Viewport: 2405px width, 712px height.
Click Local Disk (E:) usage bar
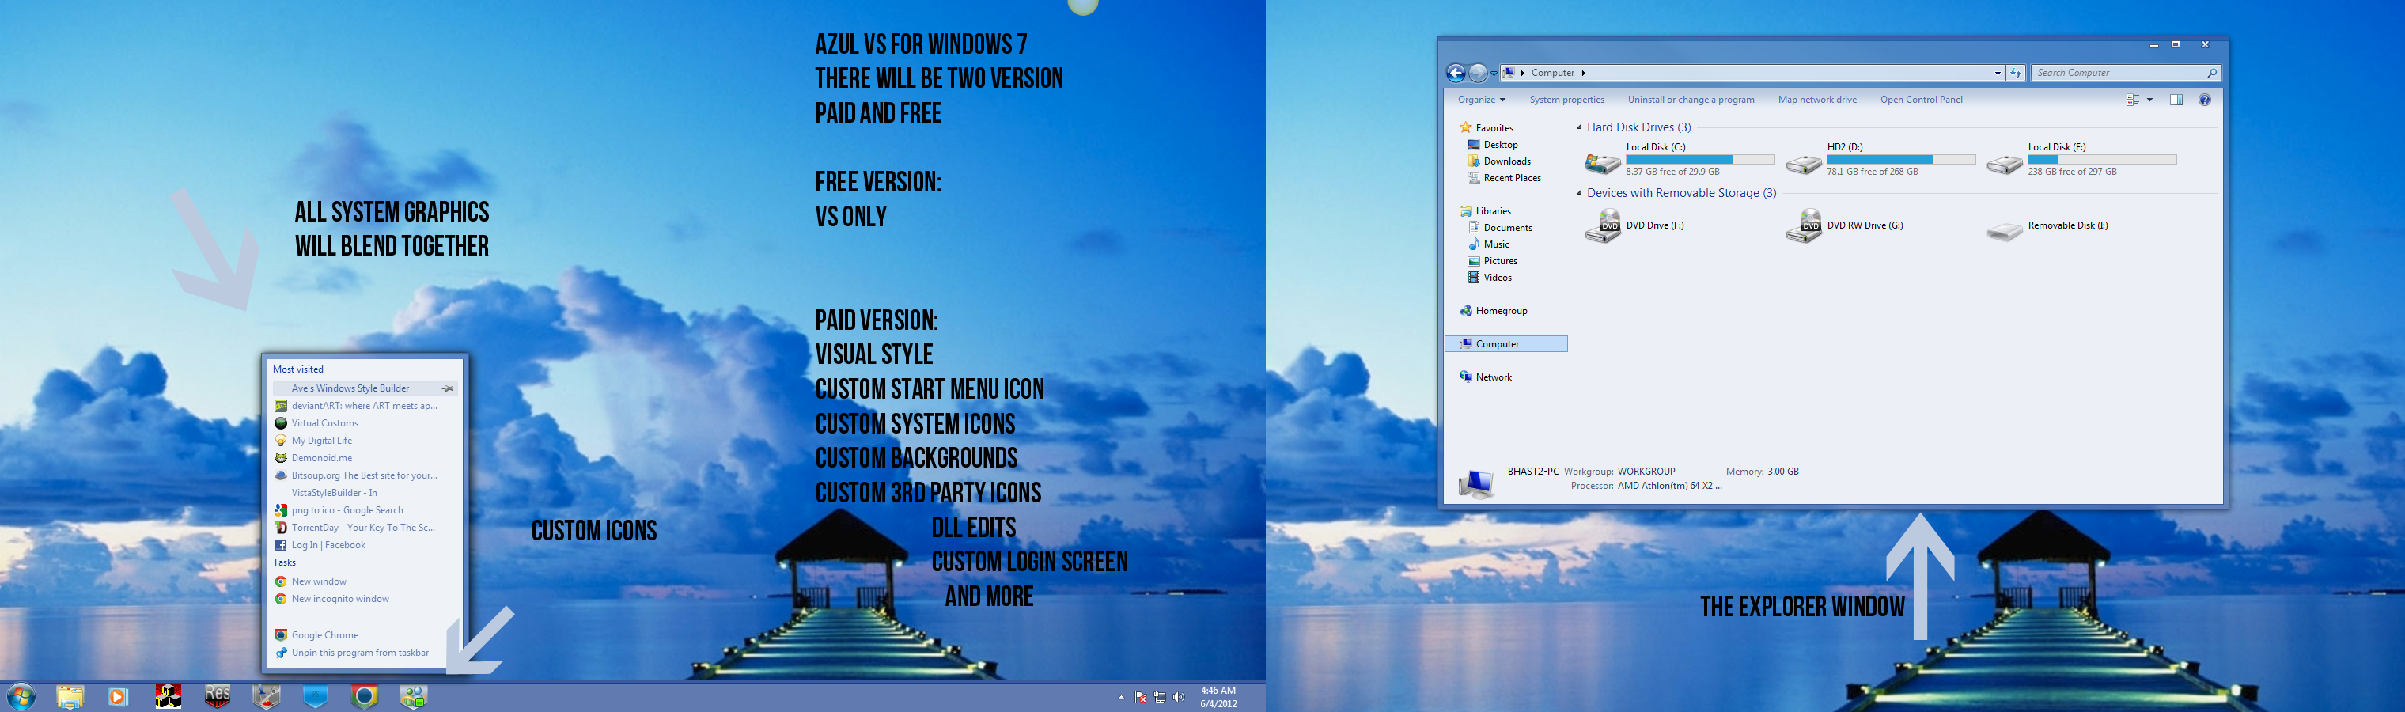[x=2101, y=160]
